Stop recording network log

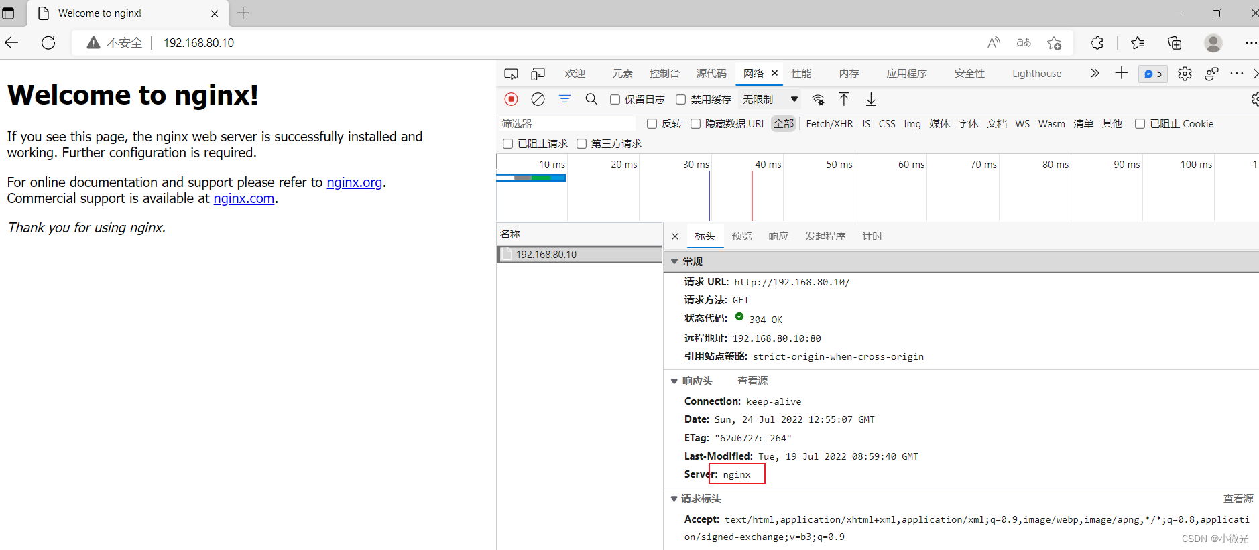pos(511,99)
